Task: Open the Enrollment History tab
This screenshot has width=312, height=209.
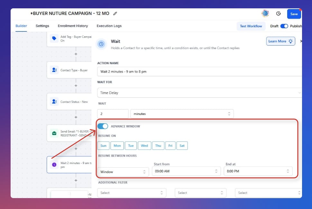Action: pyautogui.click(x=73, y=26)
